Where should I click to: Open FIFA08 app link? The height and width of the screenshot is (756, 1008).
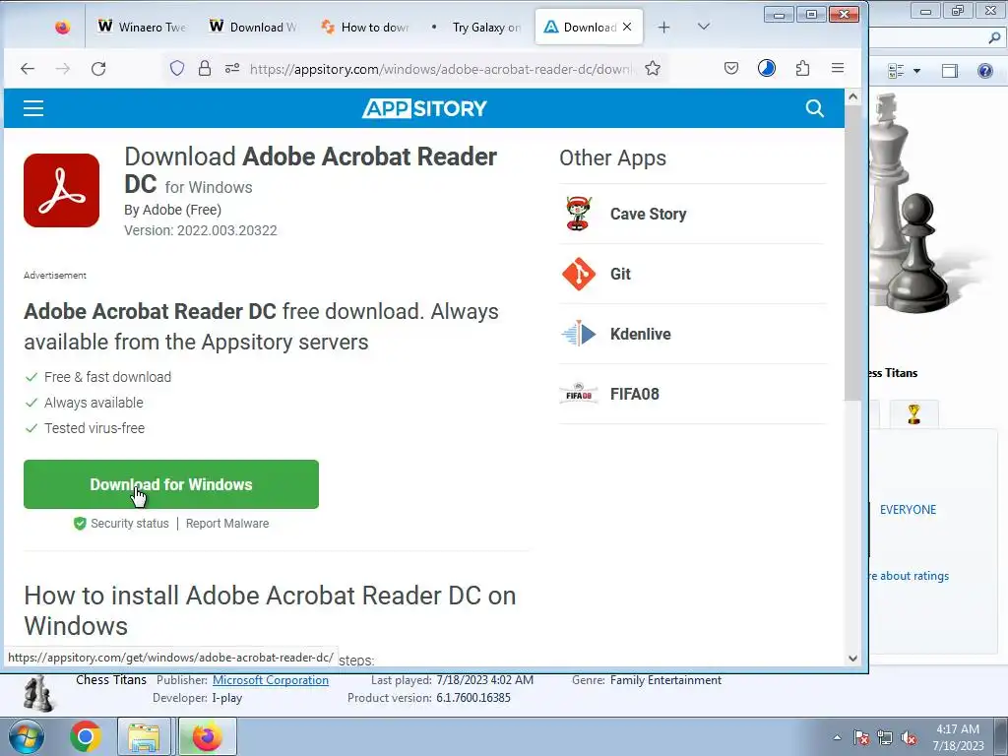point(635,394)
